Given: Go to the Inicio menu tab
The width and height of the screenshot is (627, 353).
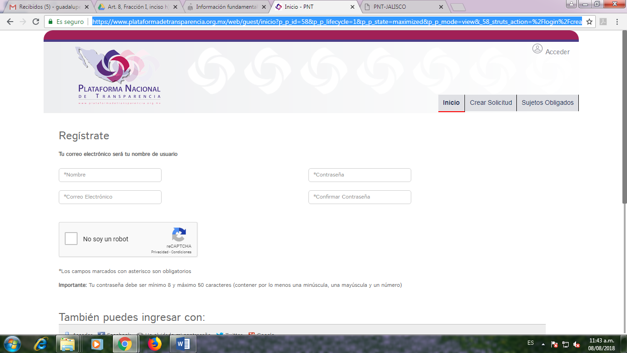Looking at the screenshot, I should point(451,102).
